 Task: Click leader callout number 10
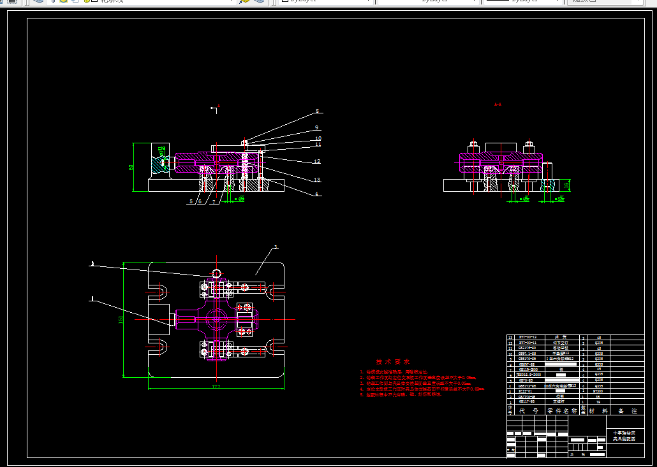click(x=318, y=138)
